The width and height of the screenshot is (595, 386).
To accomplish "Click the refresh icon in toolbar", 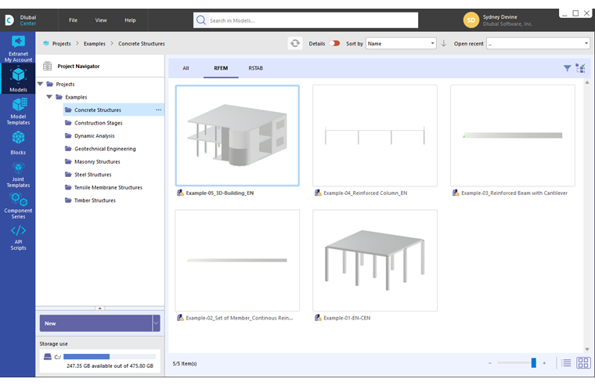I will pyautogui.click(x=295, y=43).
